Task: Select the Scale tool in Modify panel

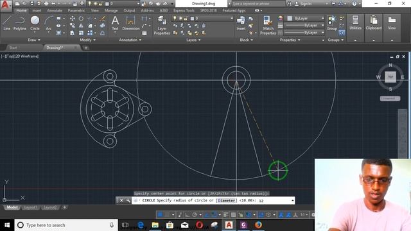Action: (81, 33)
